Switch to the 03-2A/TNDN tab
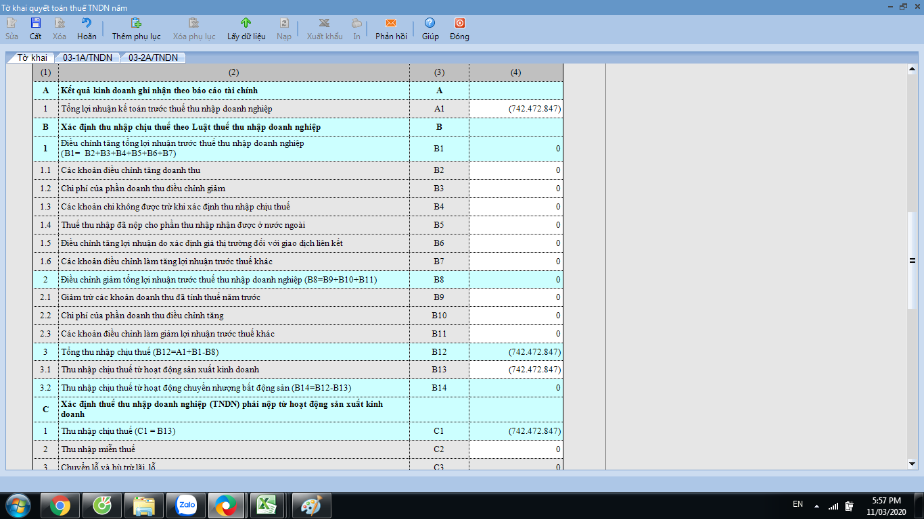This screenshot has width=924, height=519. (153, 57)
